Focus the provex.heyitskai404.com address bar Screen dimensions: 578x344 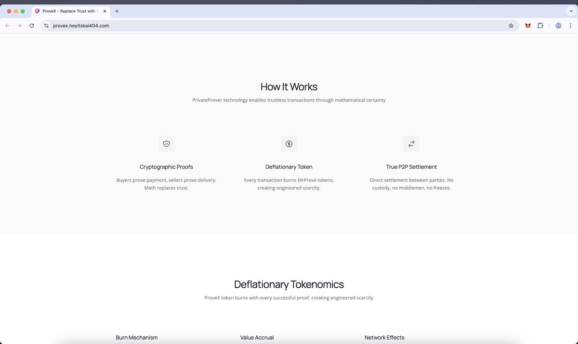pyautogui.click(x=279, y=25)
